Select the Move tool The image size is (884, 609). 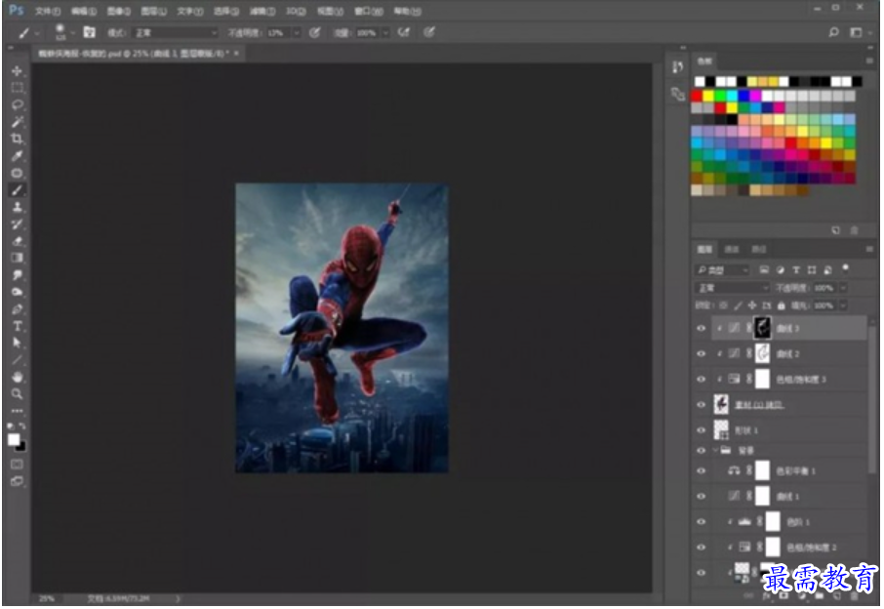tap(17, 71)
